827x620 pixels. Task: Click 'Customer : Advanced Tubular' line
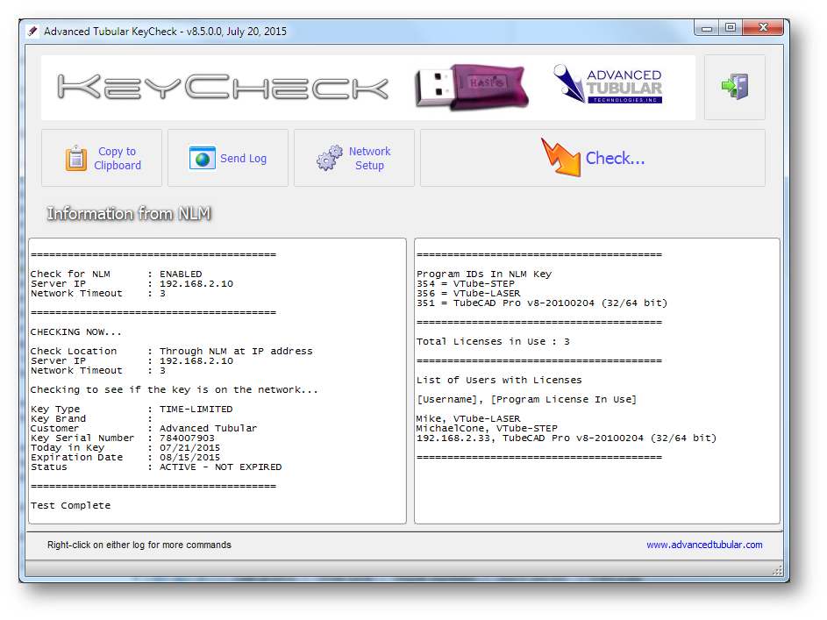click(x=144, y=428)
